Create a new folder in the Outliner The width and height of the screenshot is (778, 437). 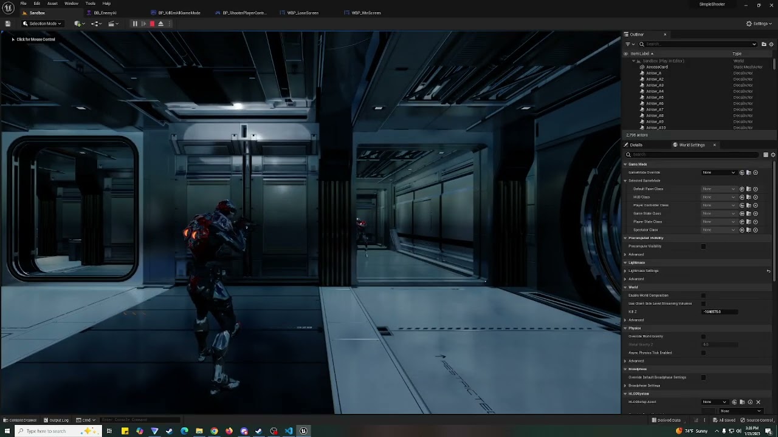[x=764, y=44]
